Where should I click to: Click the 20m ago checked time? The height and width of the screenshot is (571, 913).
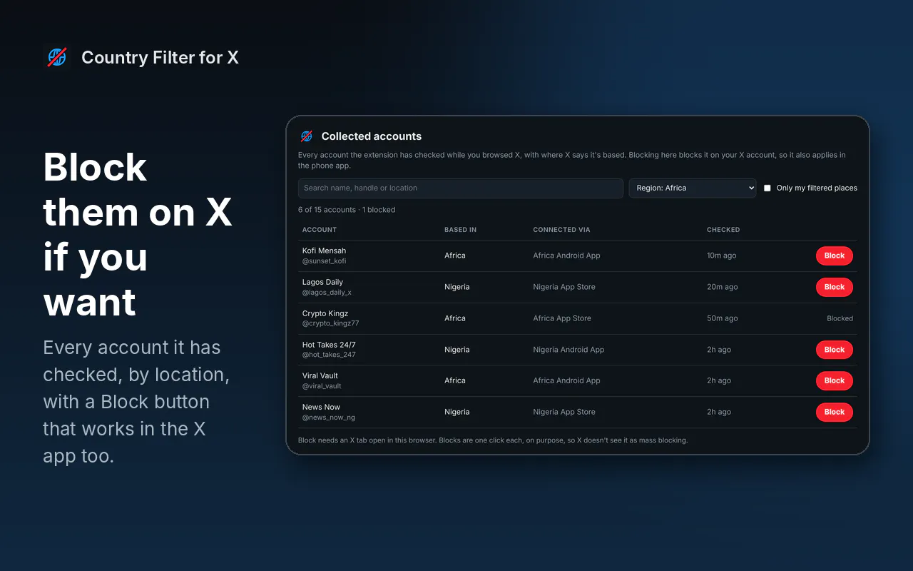pos(722,287)
